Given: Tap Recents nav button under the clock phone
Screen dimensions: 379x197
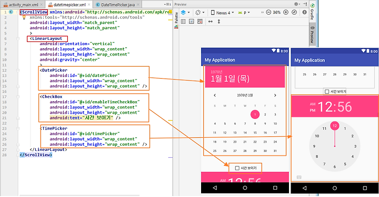Looking at the screenshot, I should point(365,188).
